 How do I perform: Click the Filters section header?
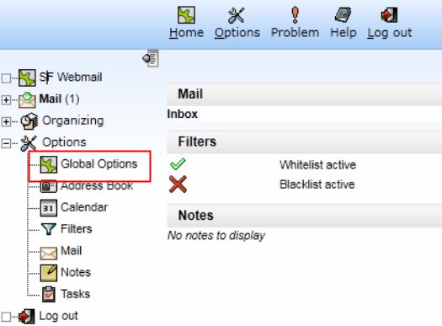(305, 142)
